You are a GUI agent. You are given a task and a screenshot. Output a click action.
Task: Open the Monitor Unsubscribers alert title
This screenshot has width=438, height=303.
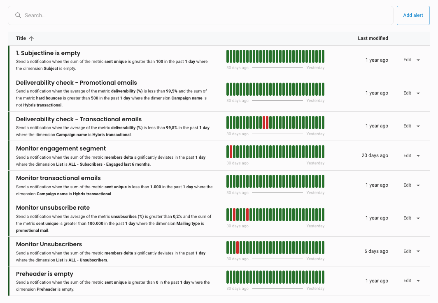pyautogui.click(x=49, y=244)
